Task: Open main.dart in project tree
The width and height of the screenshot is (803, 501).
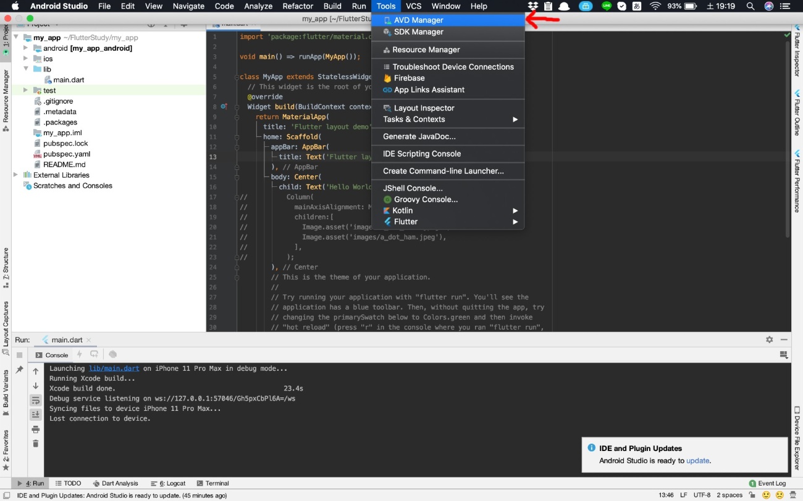Action: click(x=68, y=80)
